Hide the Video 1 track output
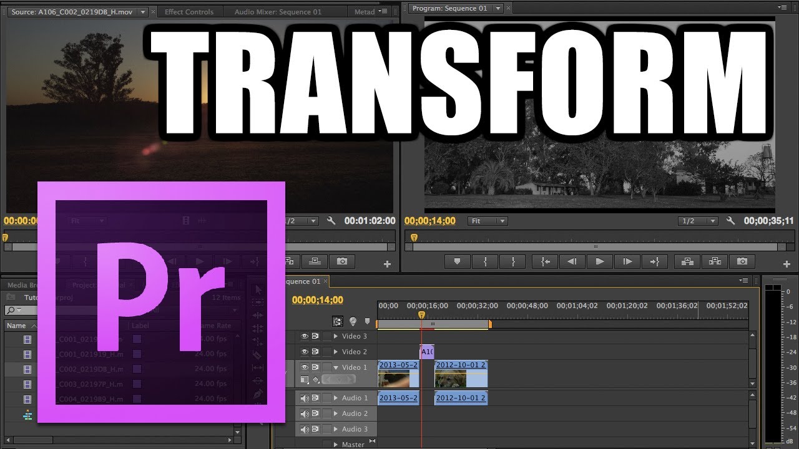The image size is (799, 449). 305,367
